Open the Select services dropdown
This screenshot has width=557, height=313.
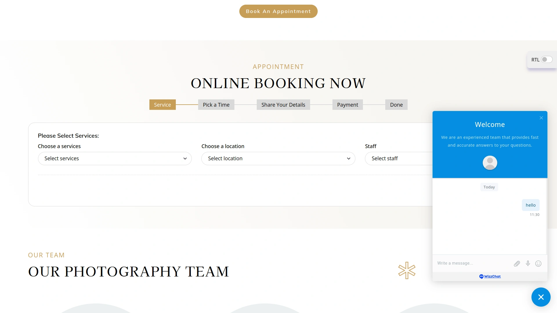(x=115, y=159)
